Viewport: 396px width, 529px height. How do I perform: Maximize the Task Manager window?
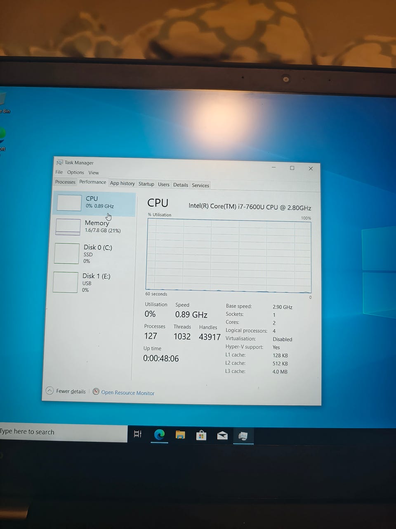tap(292, 168)
